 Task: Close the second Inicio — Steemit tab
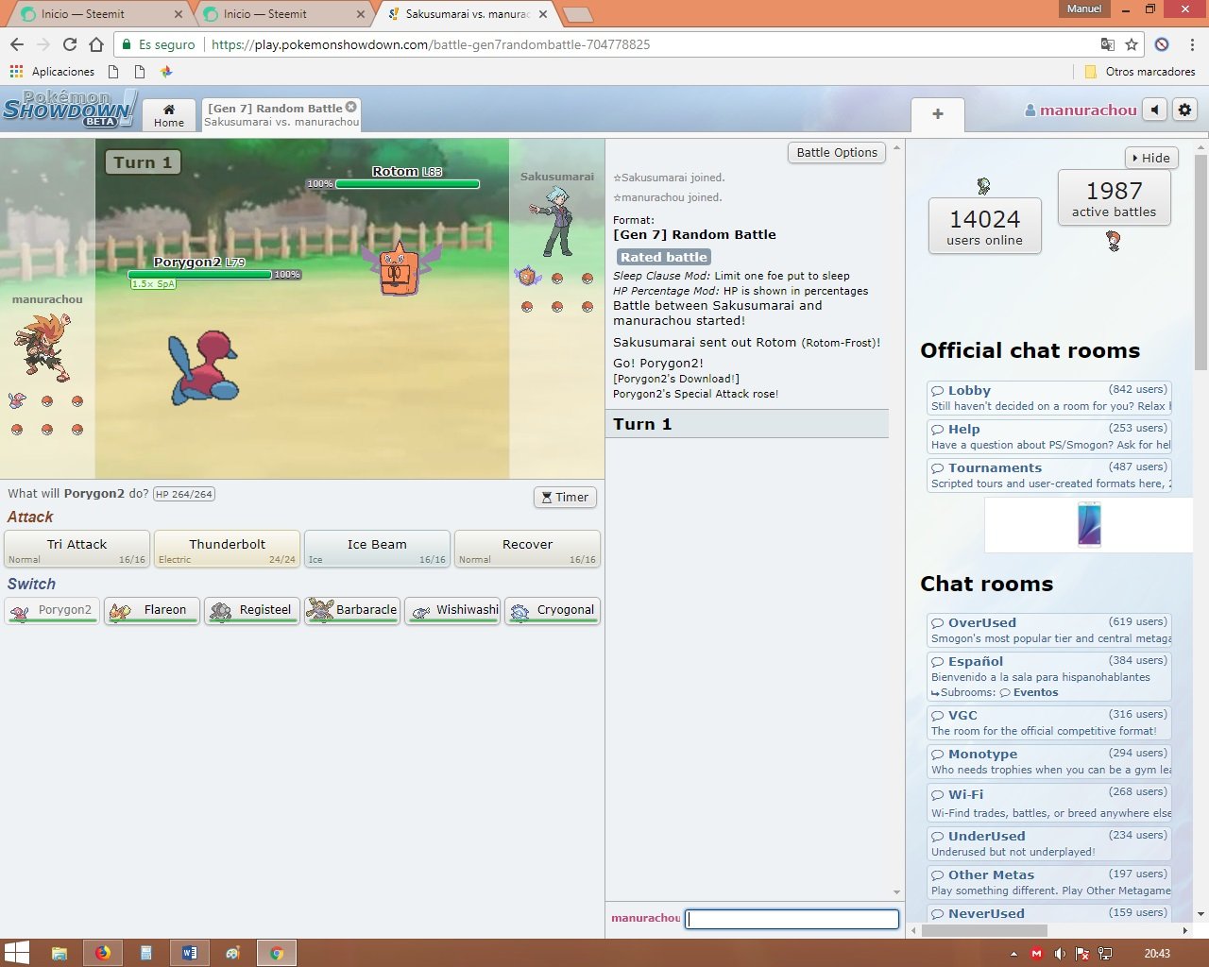361,14
